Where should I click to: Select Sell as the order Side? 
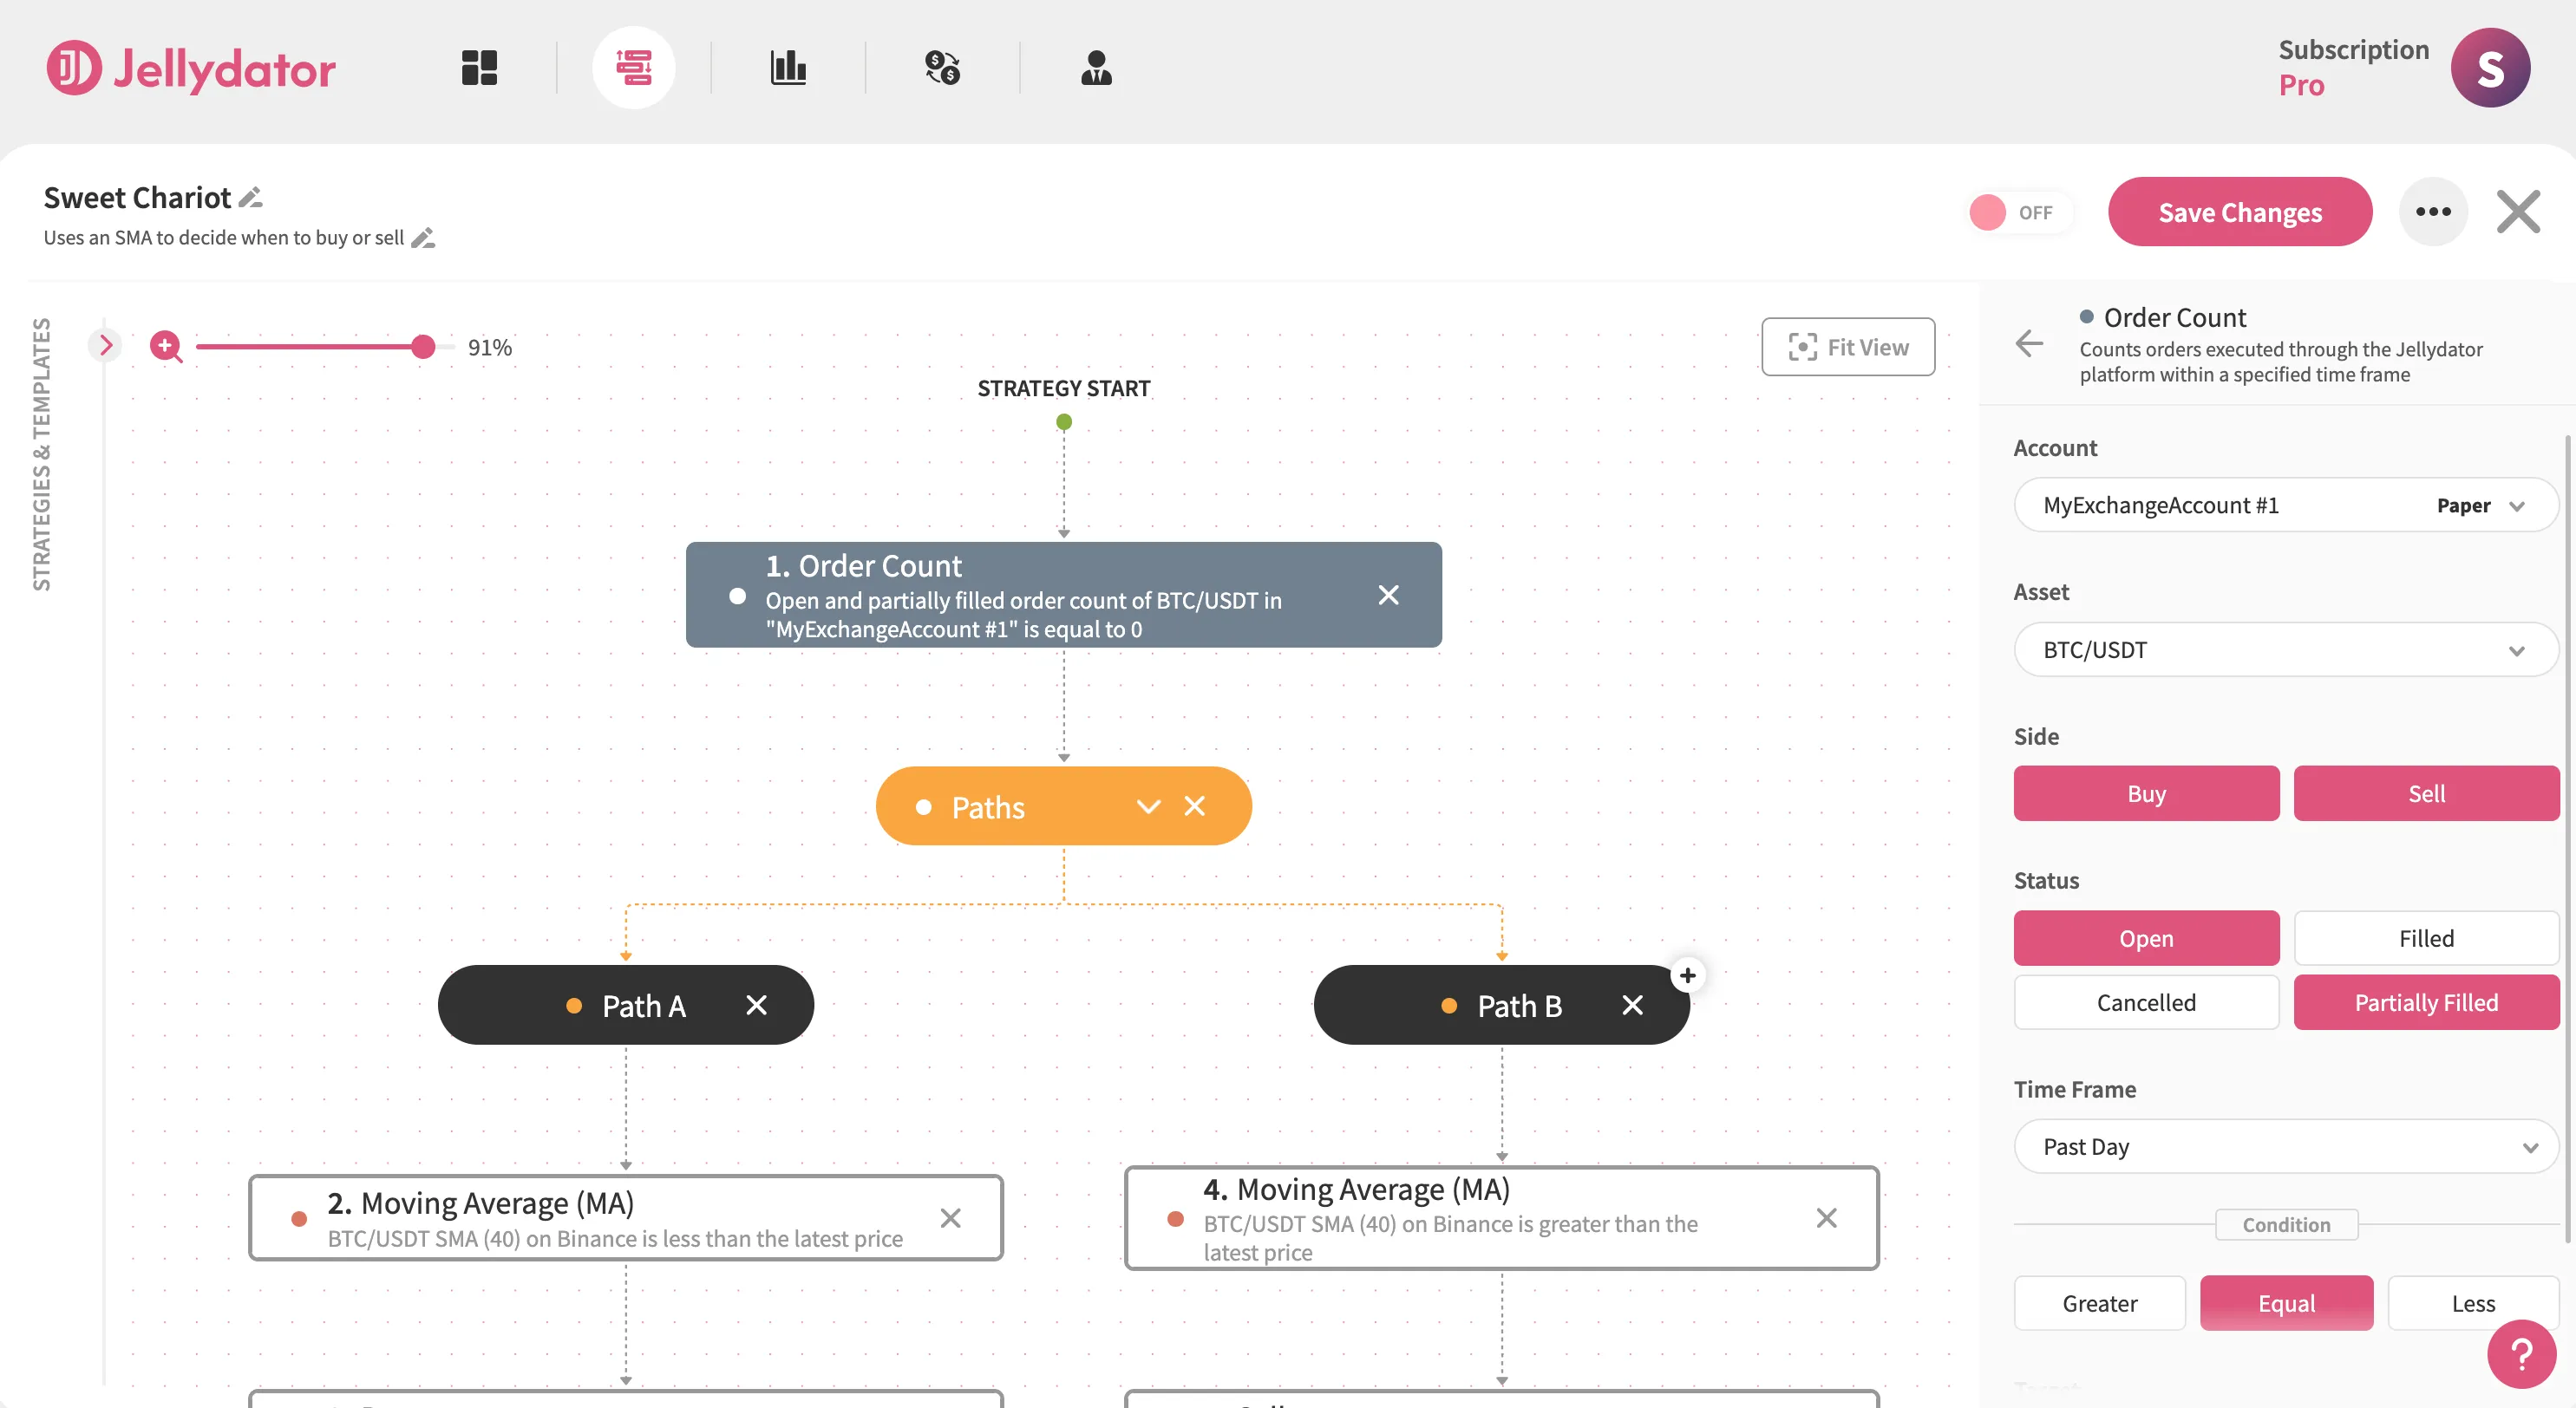tap(2426, 792)
